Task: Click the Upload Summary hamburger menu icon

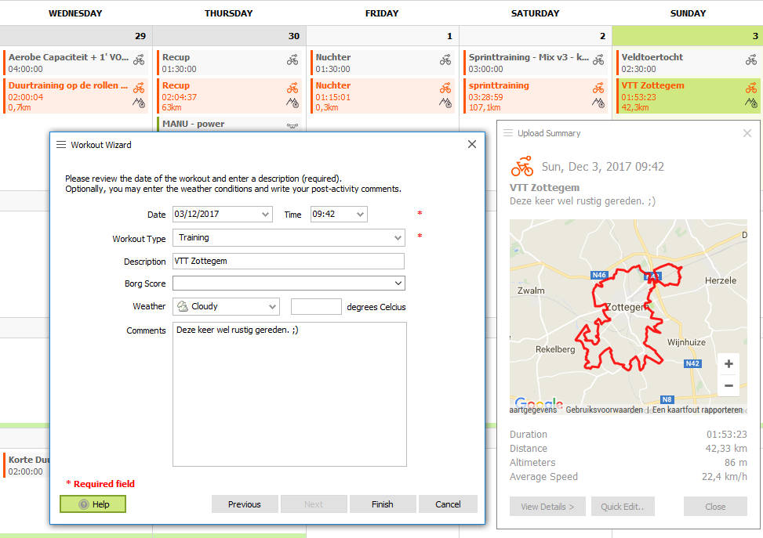Action: click(508, 133)
